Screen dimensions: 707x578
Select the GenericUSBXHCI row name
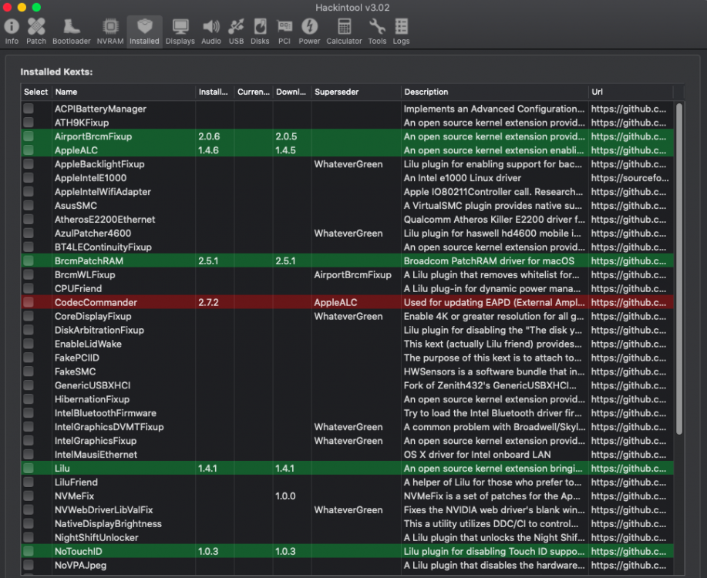93,385
